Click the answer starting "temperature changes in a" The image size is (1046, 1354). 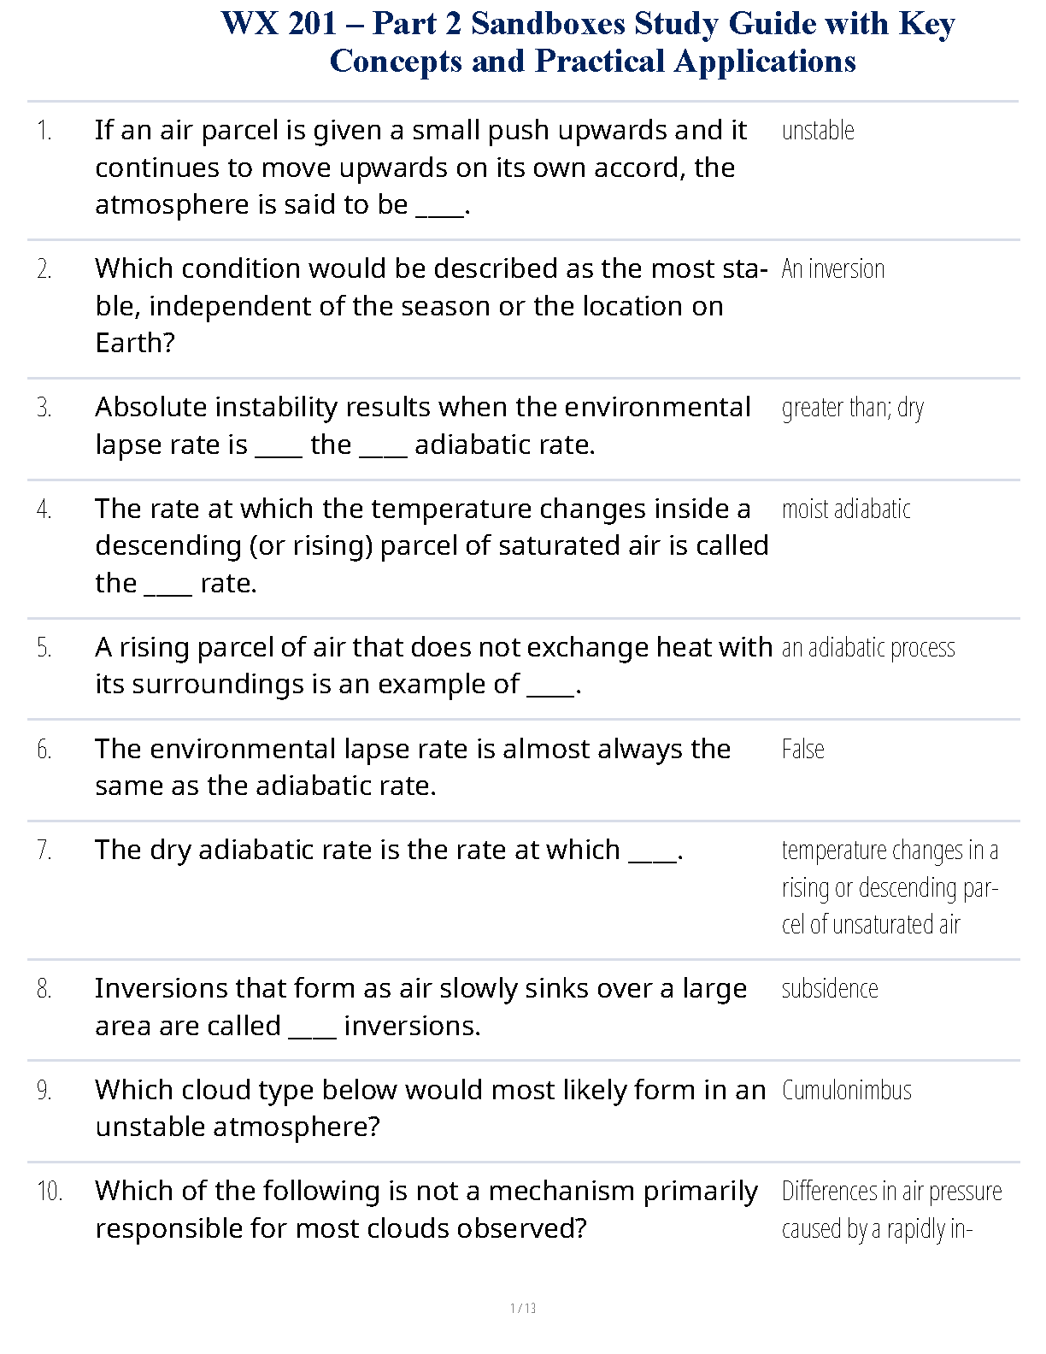coord(890,887)
